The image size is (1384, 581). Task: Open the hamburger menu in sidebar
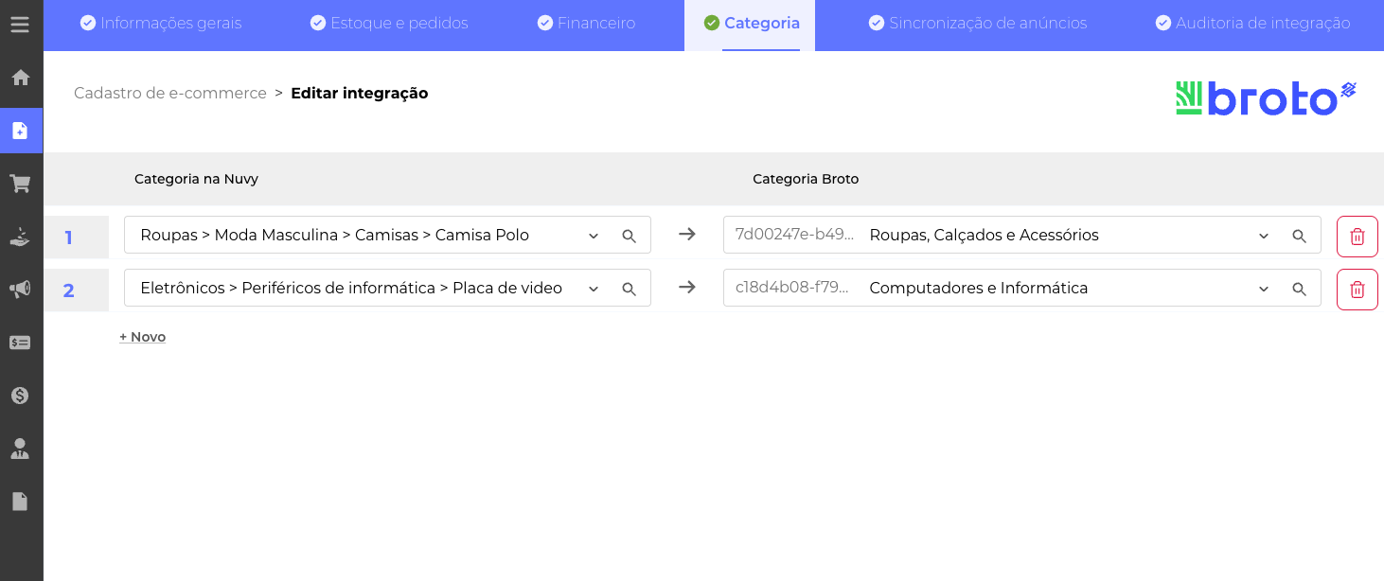pos(20,25)
